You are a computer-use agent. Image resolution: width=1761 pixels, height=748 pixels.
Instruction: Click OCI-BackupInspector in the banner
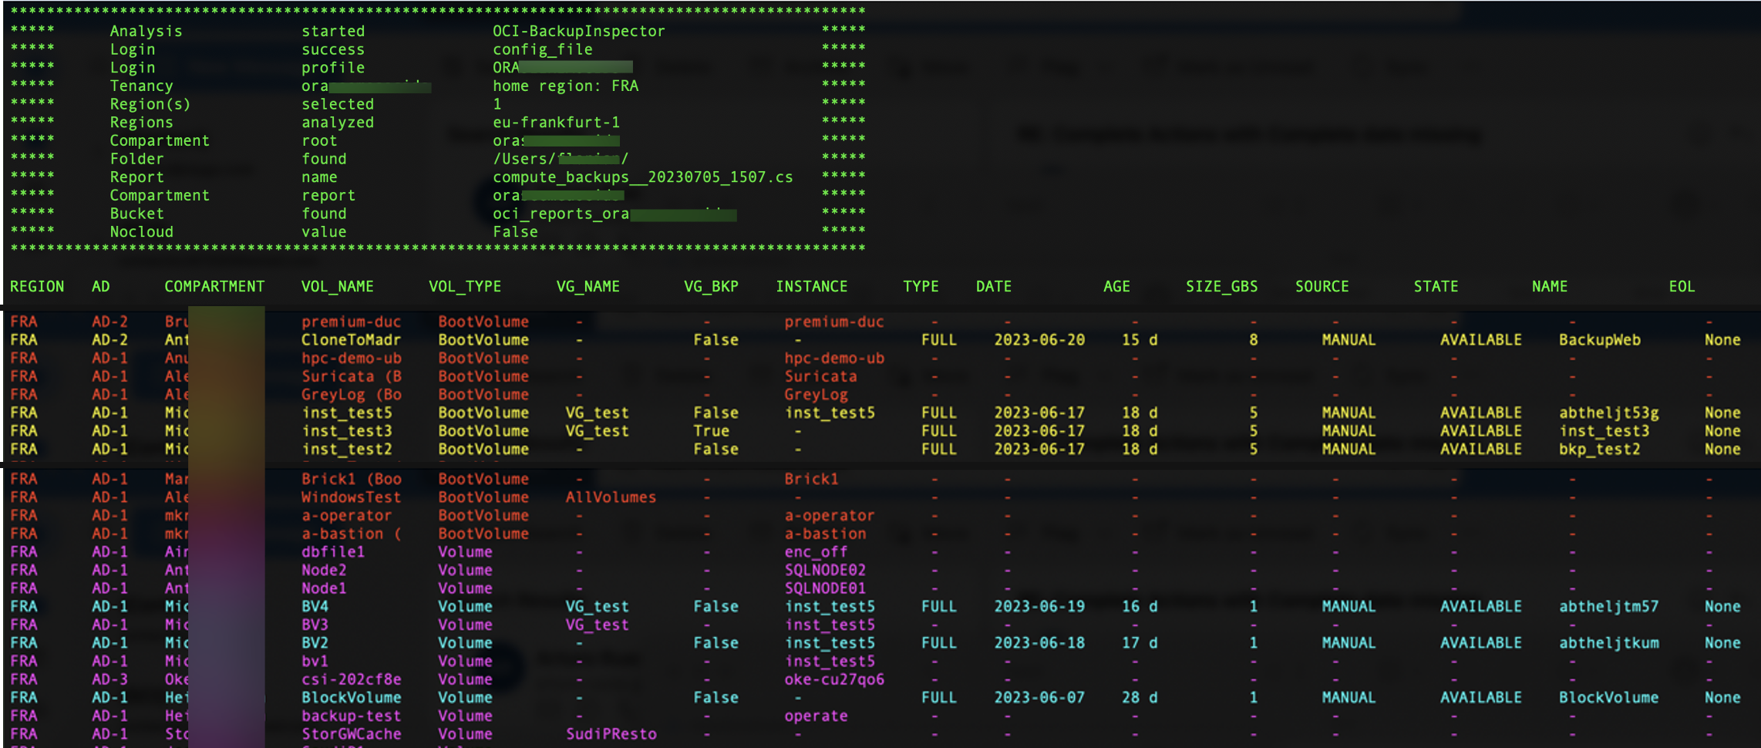tap(579, 31)
